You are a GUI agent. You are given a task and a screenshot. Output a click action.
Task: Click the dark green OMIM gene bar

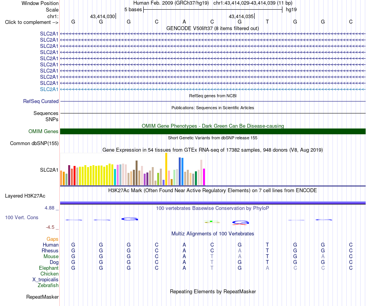(x=213, y=131)
